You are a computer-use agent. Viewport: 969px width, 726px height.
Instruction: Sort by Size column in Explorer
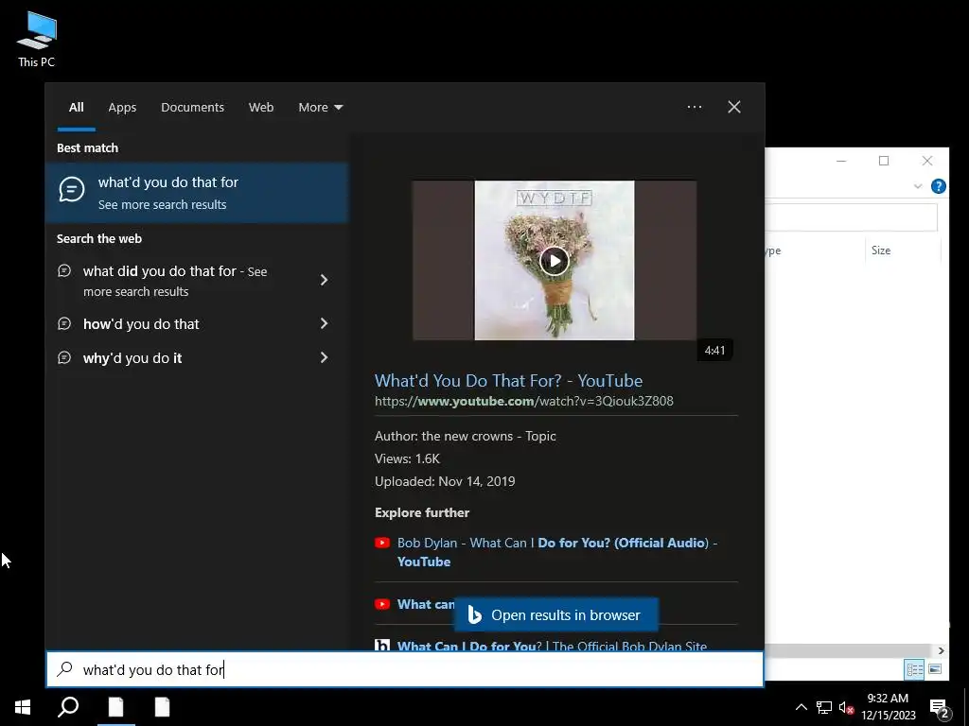[881, 250]
